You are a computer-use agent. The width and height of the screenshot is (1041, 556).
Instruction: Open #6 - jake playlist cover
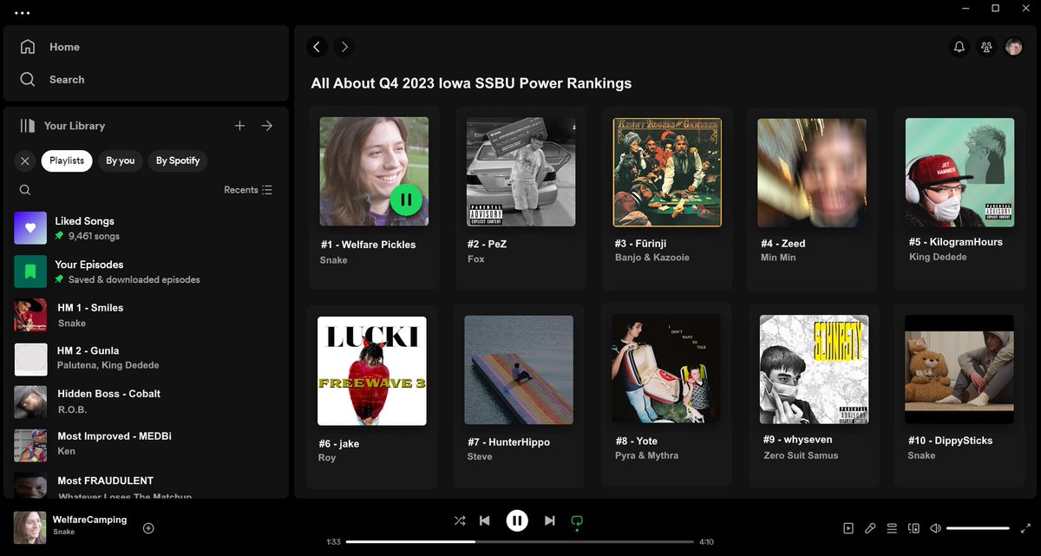[372, 370]
